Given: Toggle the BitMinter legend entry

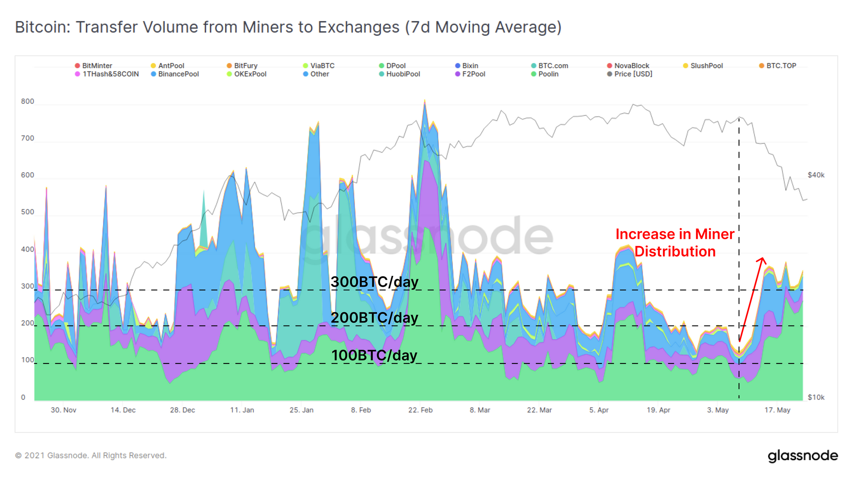Looking at the screenshot, I should [x=97, y=66].
